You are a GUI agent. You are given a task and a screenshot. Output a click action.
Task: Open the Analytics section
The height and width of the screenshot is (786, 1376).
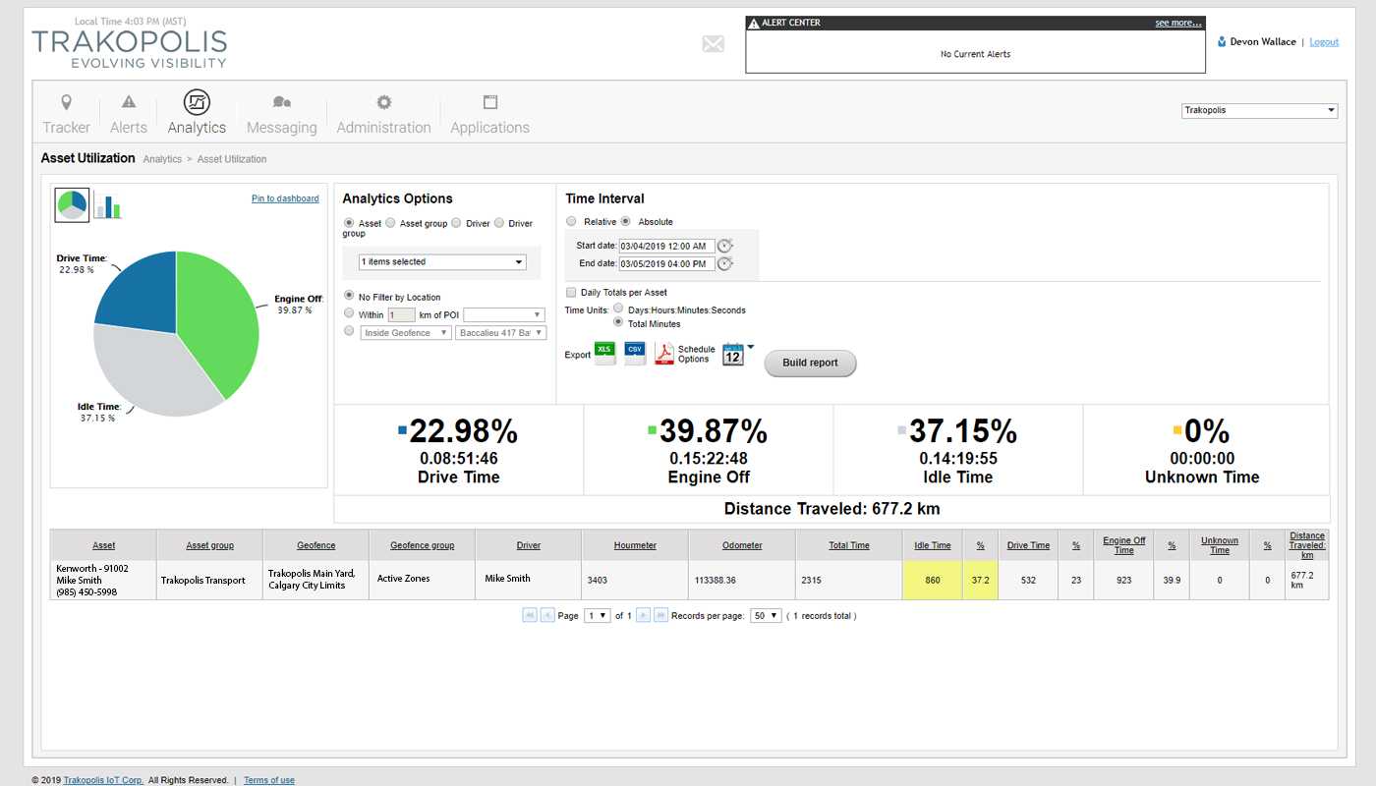pos(197,114)
